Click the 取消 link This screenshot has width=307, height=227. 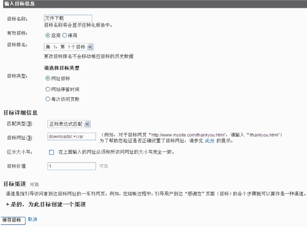pyautogui.click(x=32, y=219)
